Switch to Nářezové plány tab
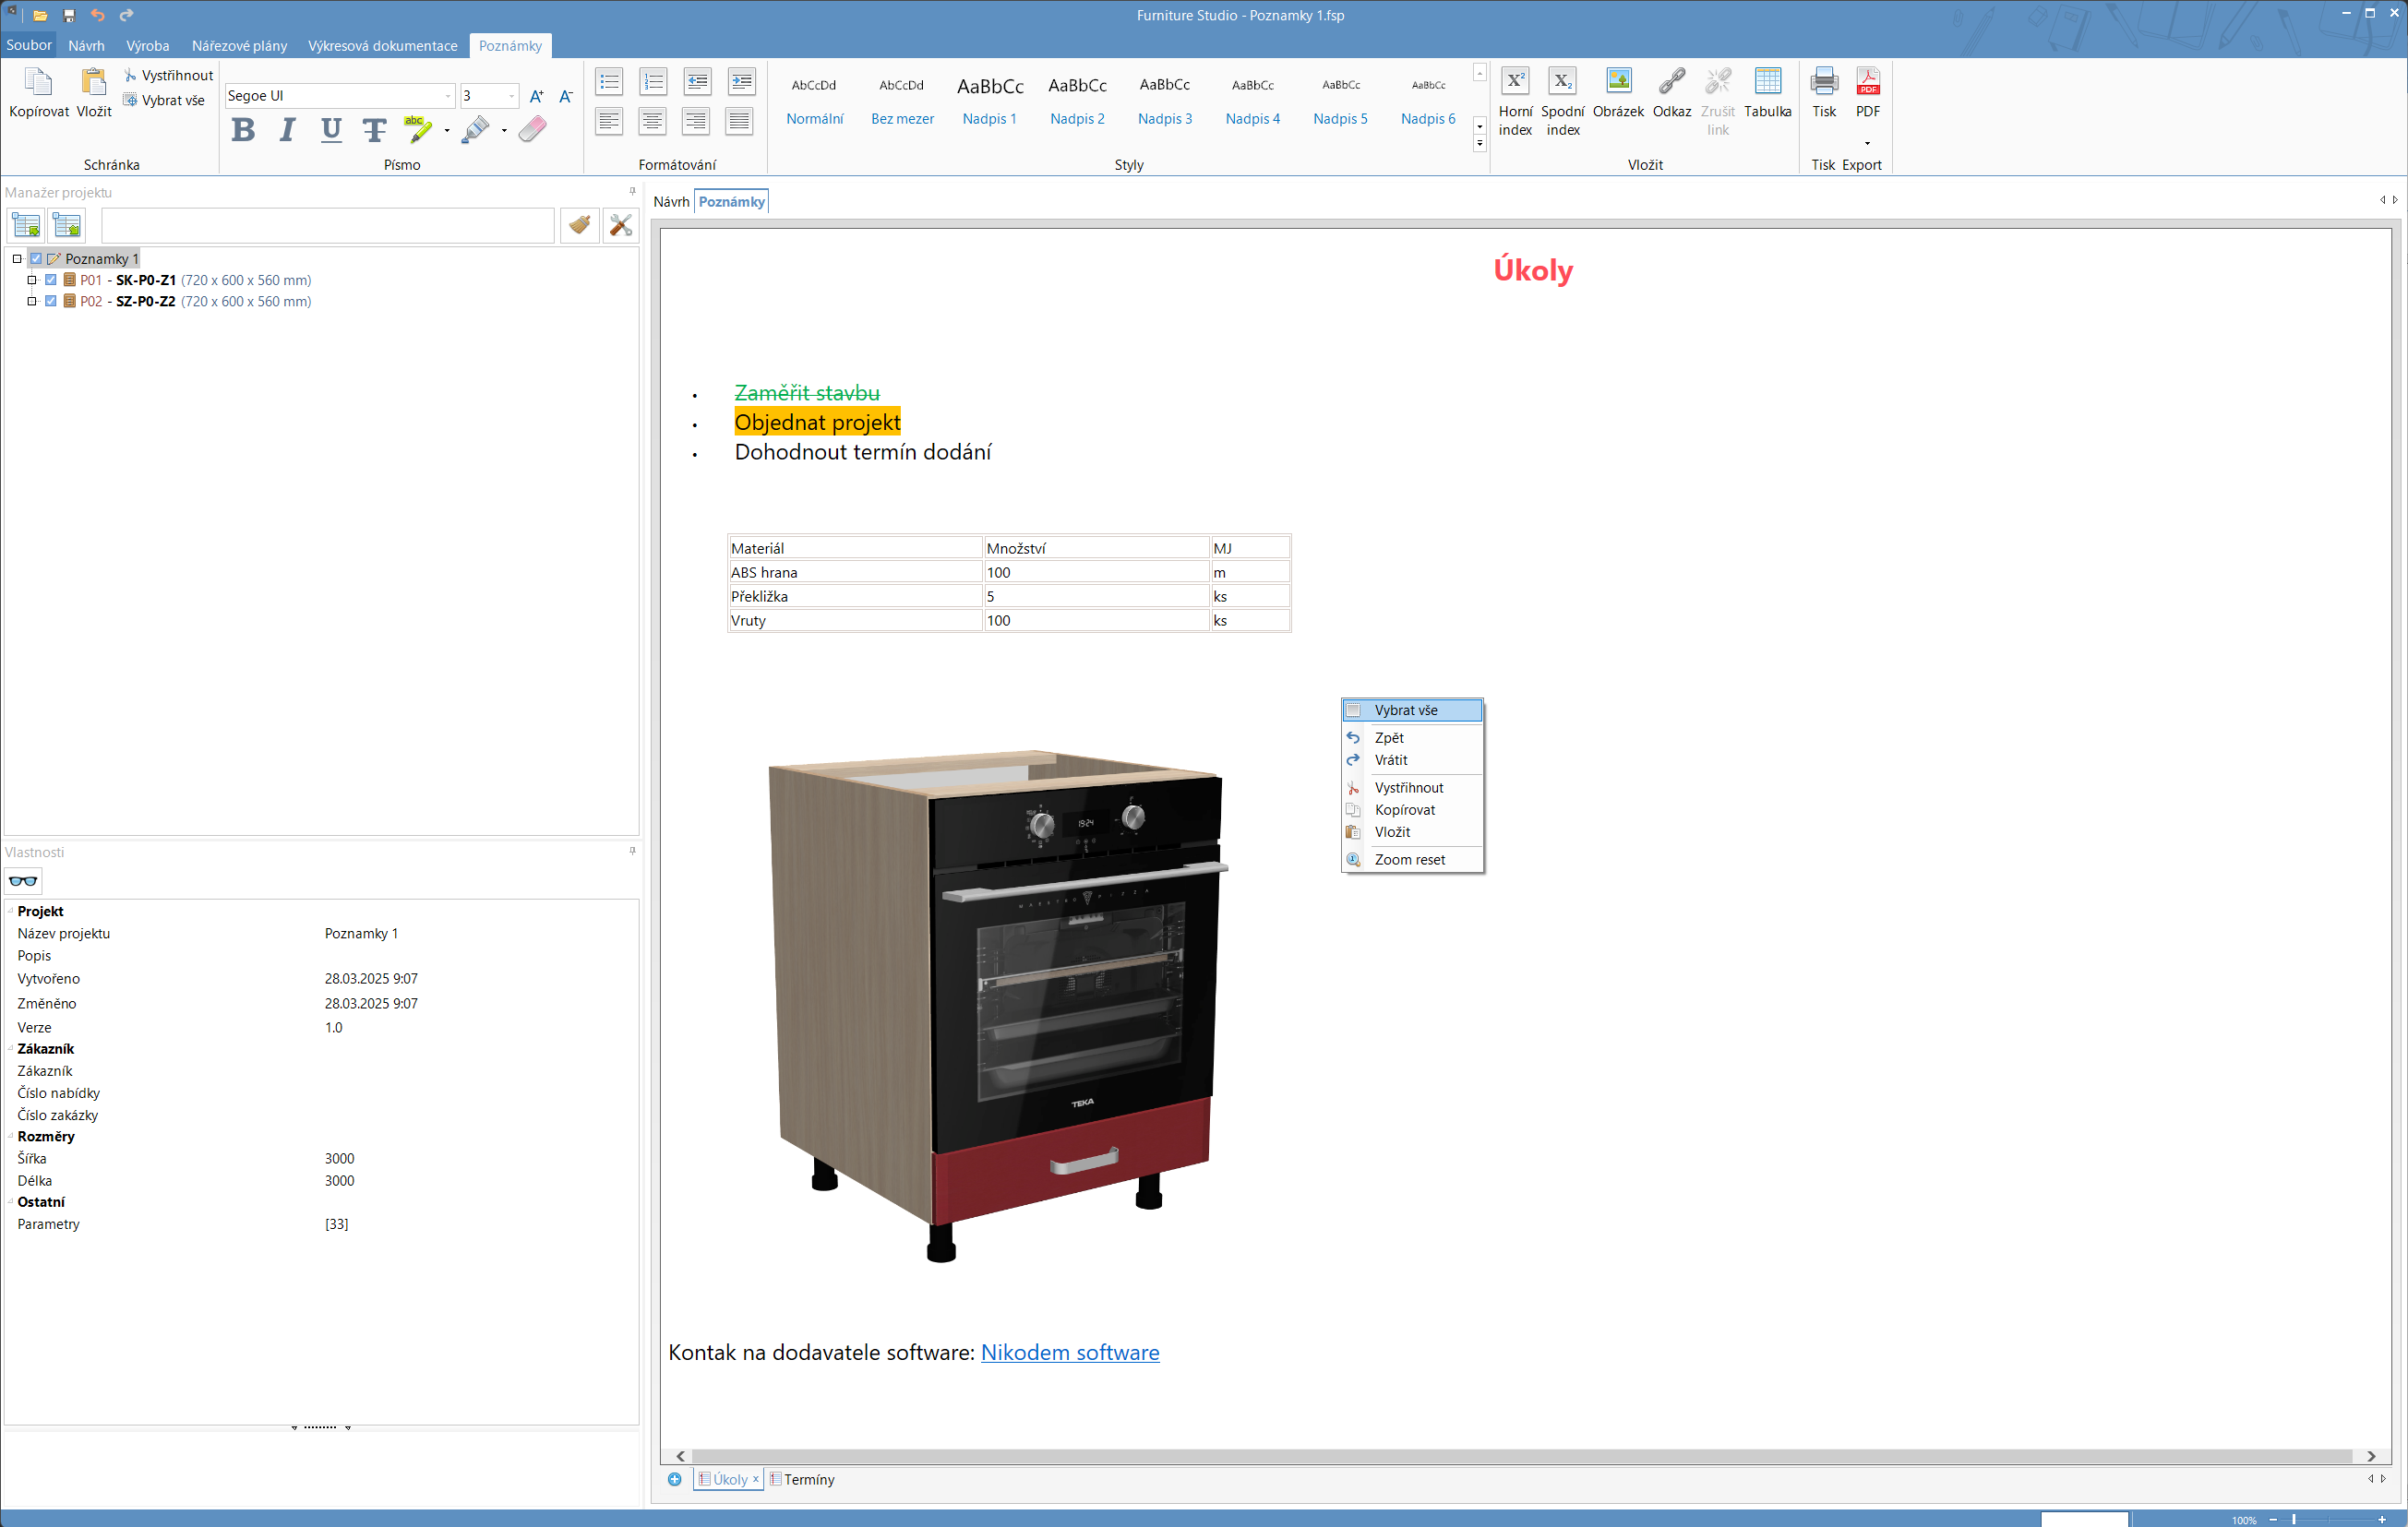 click(x=239, y=46)
